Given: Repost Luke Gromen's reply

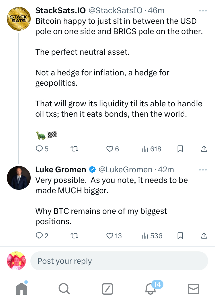Looking at the screenshot, I should (x=75, y=236).
